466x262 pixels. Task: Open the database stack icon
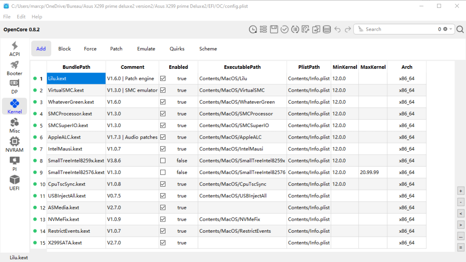[x=327, y=29]
